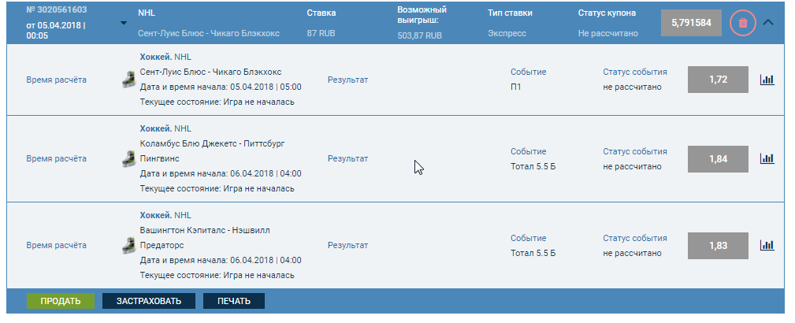This screenshot has width=795, height=323.
Task: Delete the coupon with trash icon
Action: click(742, 23)
